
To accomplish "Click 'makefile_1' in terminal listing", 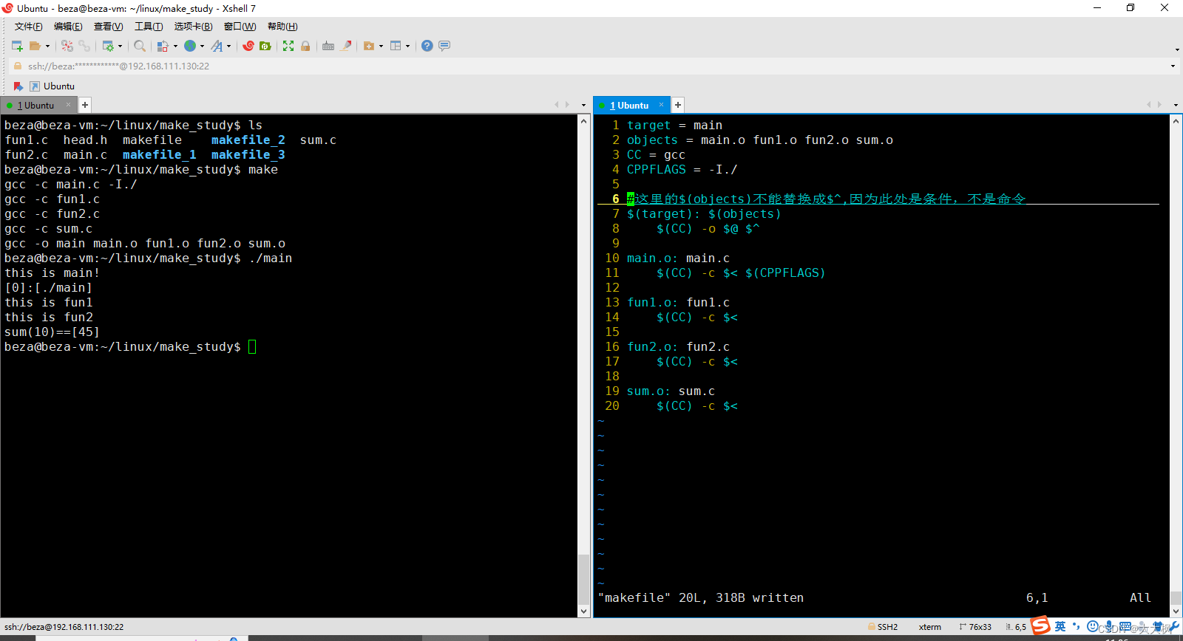I will (160, 154).
